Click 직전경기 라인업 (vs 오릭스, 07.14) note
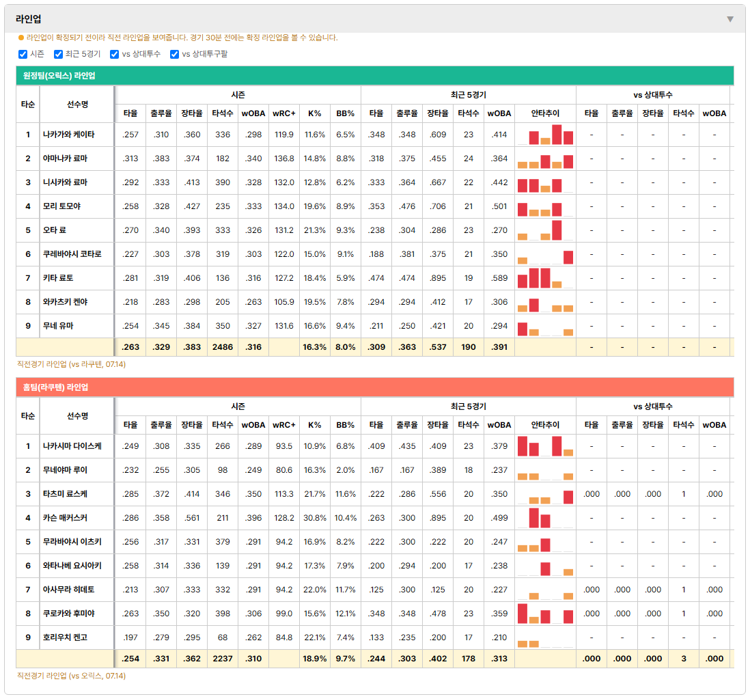Viewport: 750px width, 699px height. click(x=71, y=676)
